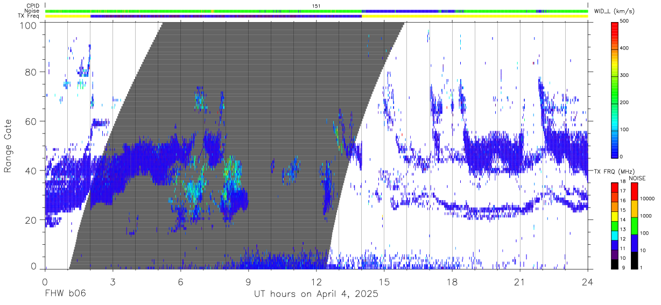Viewport: 661px width, 305px height.
Task: Click the TX FRQ (MHz) legend title
Action: point(615,171)
